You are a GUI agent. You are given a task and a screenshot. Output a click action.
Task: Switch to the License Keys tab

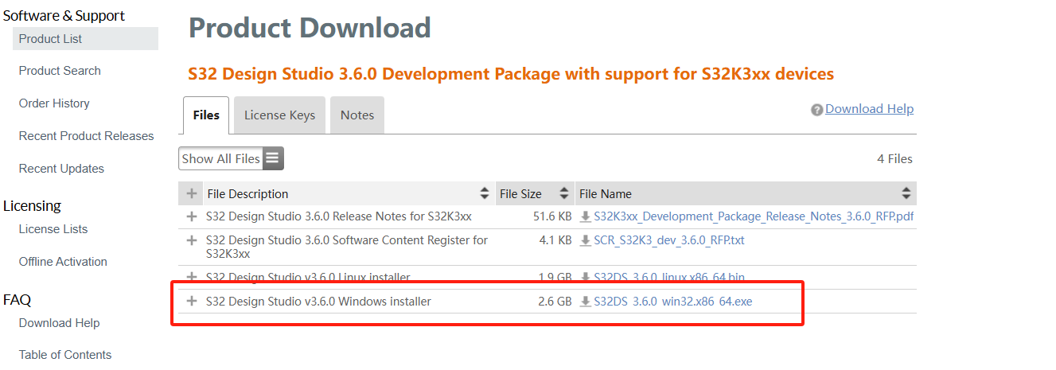279,115
